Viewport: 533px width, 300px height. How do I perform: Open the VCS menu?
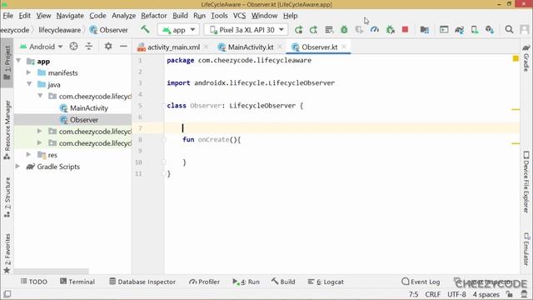pos(239,16)
